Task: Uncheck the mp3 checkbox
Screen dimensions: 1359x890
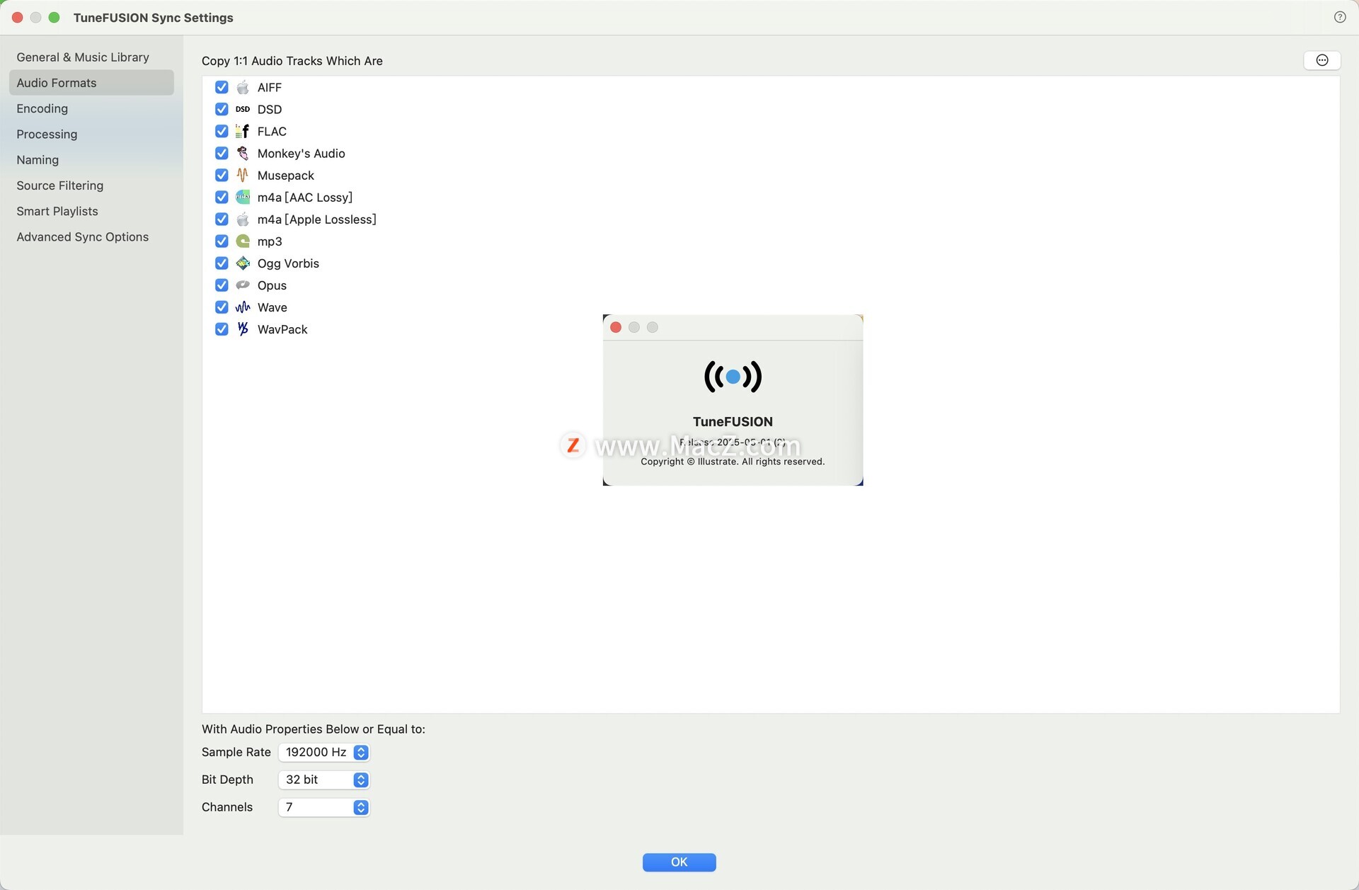Action: pos(222,241)
